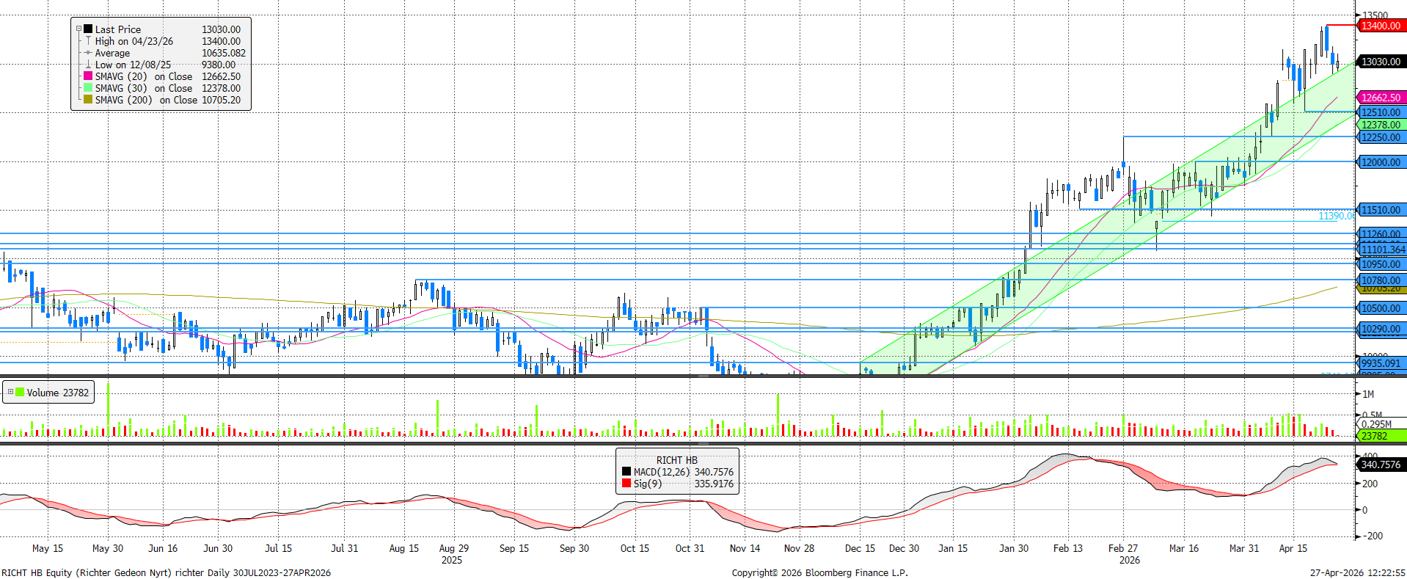The height and width of the screenshot is (579, 1407).
Task: Select the red 13400.00 price axis label
Action: click(1381, 26)
